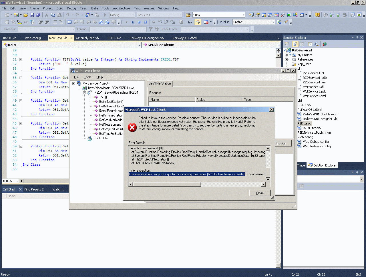366x277 pixels.
Task: Click the Decrease Indent icon
Action: tap(41, 22)
